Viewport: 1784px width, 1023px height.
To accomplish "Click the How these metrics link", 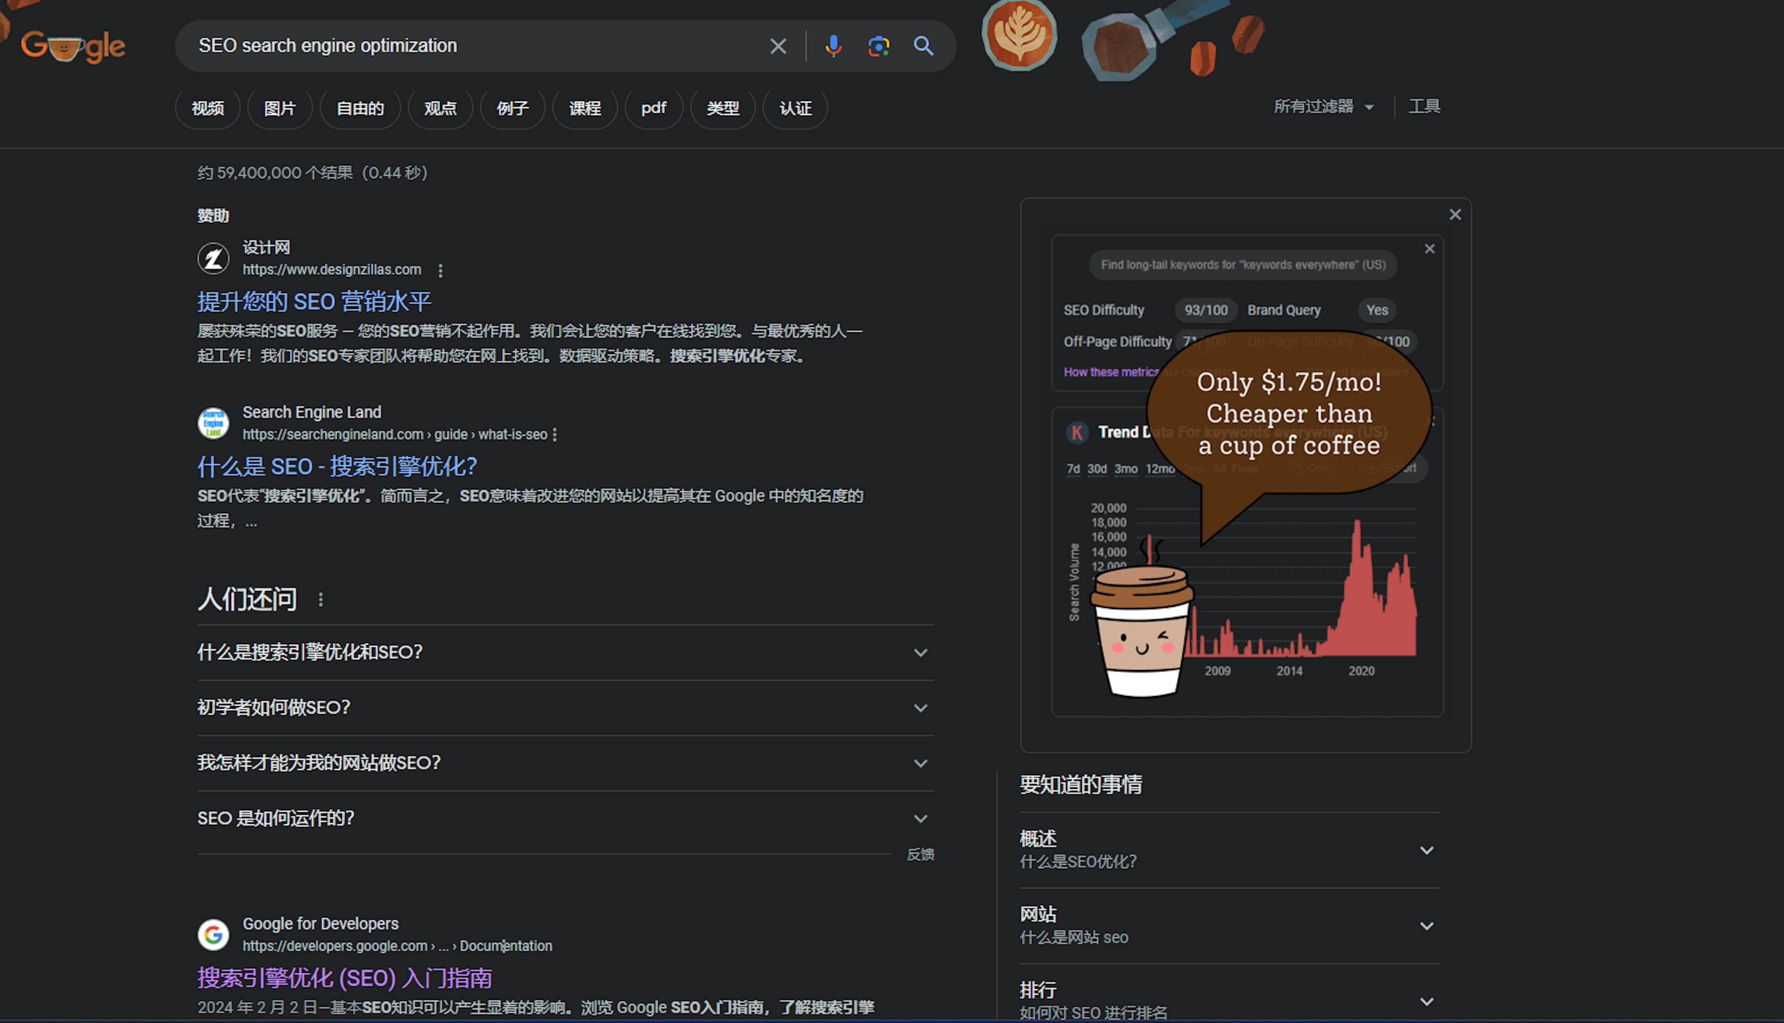I will (1111, 372).
